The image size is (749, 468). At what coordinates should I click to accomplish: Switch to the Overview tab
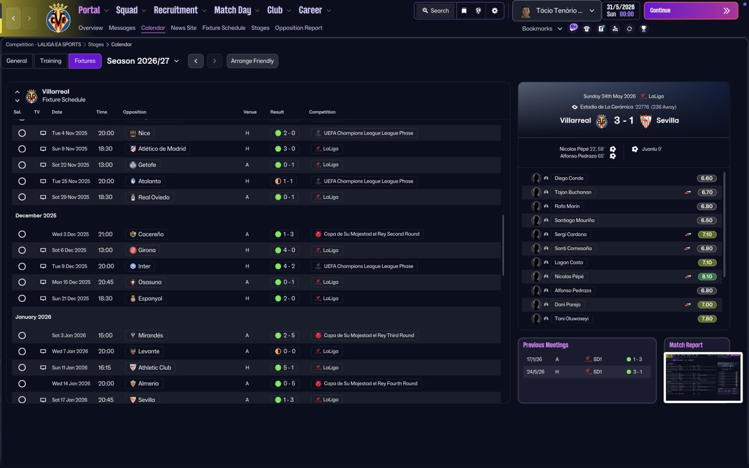91,28
